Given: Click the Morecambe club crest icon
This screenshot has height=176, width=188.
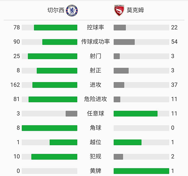Looking at the screenshot, I should 119,10.
